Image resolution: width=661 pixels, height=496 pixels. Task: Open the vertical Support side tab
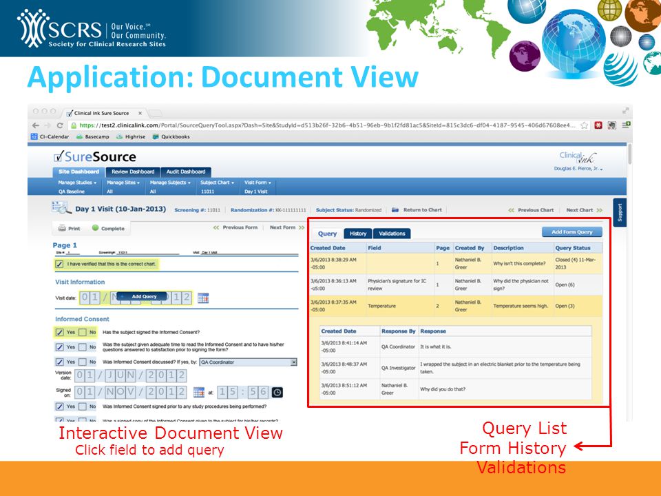pyautogui.click(x=620, y=213)
